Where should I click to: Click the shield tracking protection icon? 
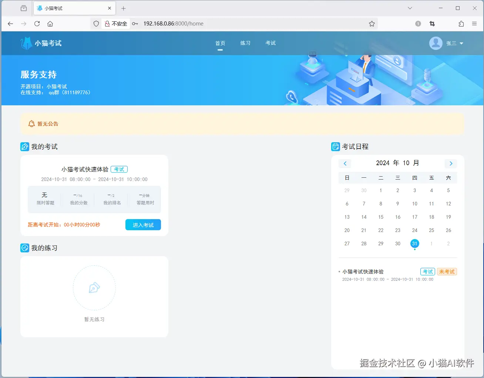click(96, 23)
